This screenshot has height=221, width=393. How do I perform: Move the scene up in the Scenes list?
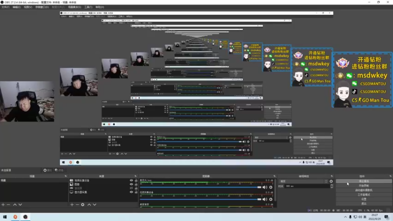click(15, 205)
